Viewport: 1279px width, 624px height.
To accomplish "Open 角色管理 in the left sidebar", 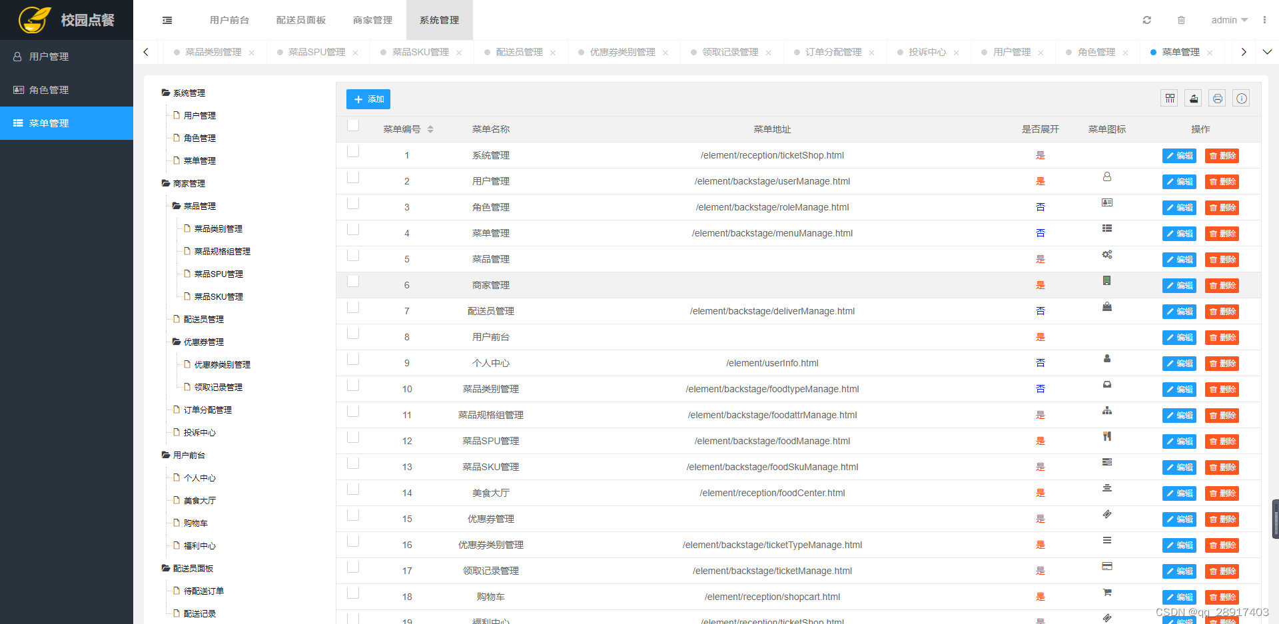I will click(67, 90).
